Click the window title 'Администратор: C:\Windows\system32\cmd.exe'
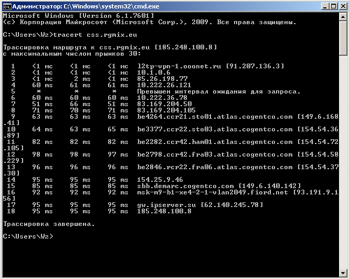Screen dimensions: 349x279 pyautogui.click(x=86, y=6)
